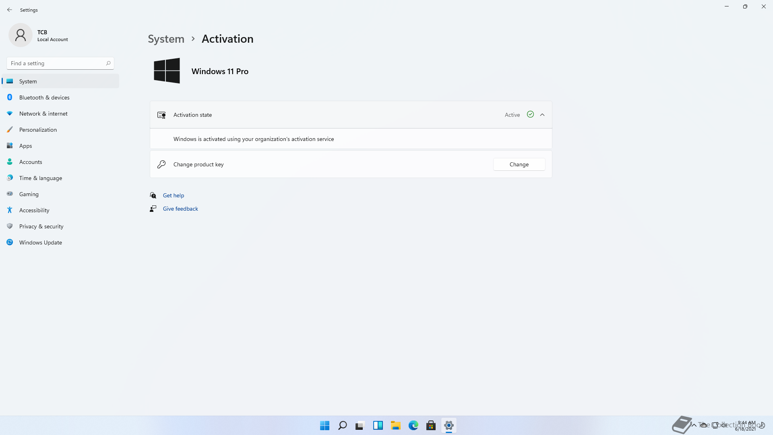
Task: Click the Settings gear on taskbar
Action: 449,425
